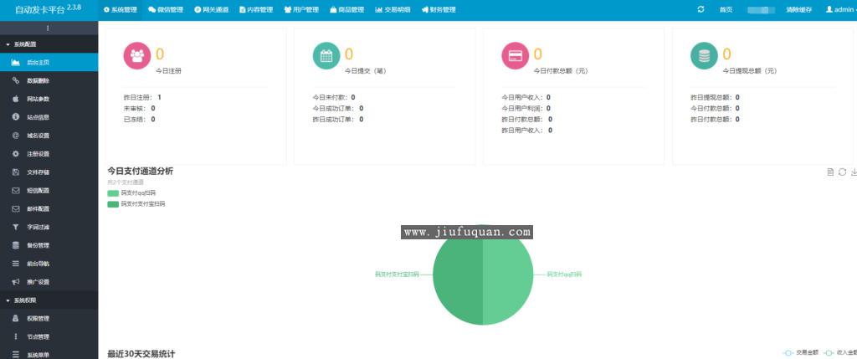The height and width of the screenshot is (359, 857).
Task: Save the pie chart via download icon
Action: click(x=854, y=172)
